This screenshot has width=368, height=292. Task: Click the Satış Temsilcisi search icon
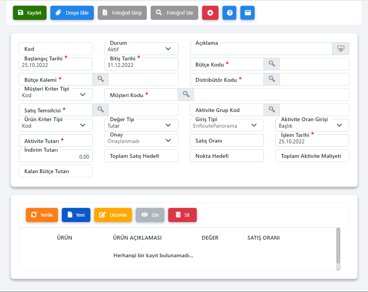pyautogui.click(x=100, y=110)
